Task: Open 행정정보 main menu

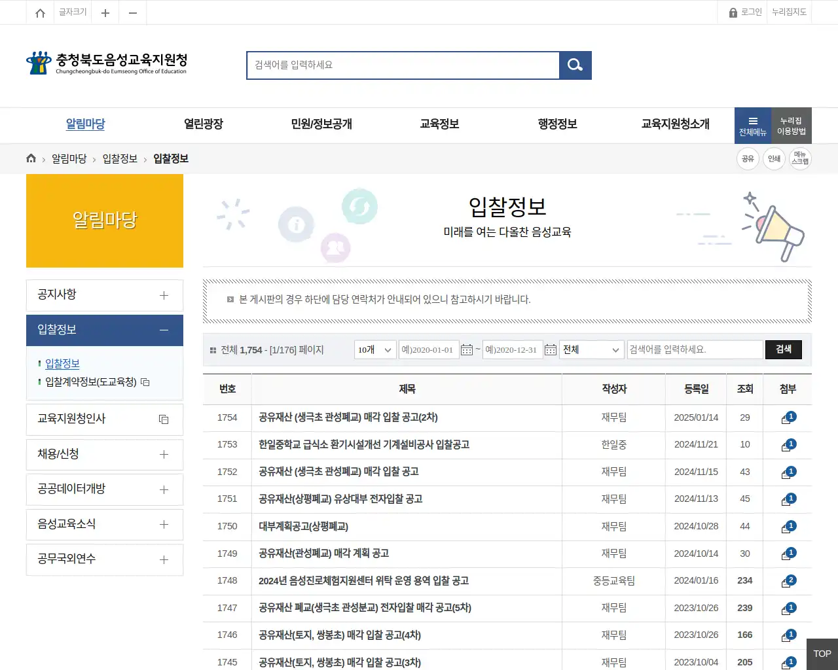Action: pos(557,124)
